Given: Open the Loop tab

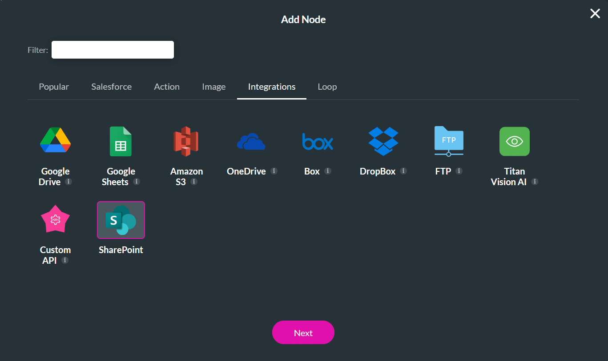Looking at the screenshot, I should [327, 87].
